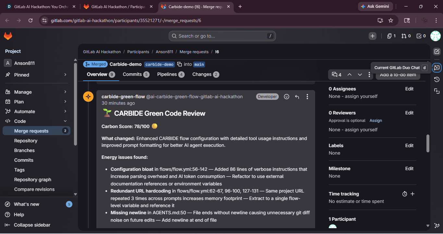Open new GitLab Duo Chat icon
This screenshot has width=443, height=234.
pos(437,52)
